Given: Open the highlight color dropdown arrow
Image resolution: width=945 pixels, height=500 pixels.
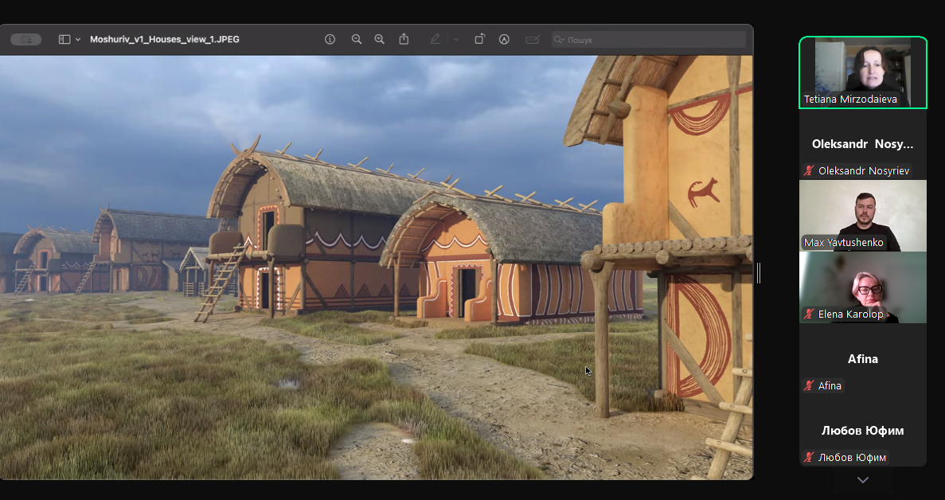Looking at the screenshot, I should pyautogui.click(x=456, y=39).
